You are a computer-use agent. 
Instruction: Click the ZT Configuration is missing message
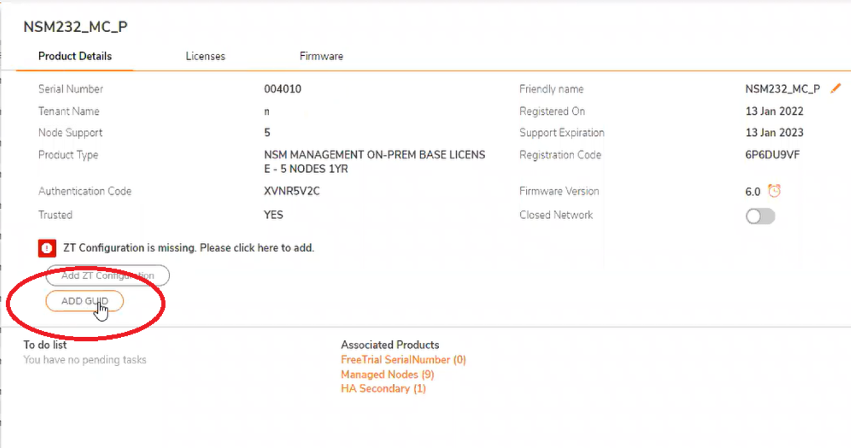(189, 247)
